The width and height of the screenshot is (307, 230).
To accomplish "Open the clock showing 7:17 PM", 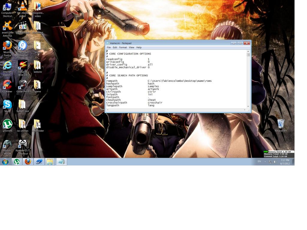I will pos(285,162).
